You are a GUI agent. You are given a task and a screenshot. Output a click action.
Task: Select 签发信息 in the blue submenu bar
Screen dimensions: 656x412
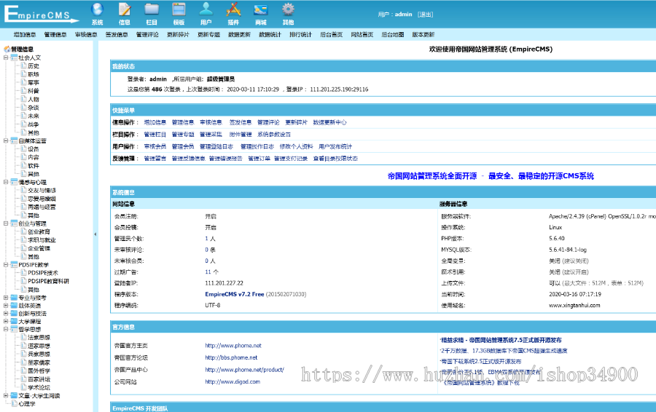[x=117, y=35]
